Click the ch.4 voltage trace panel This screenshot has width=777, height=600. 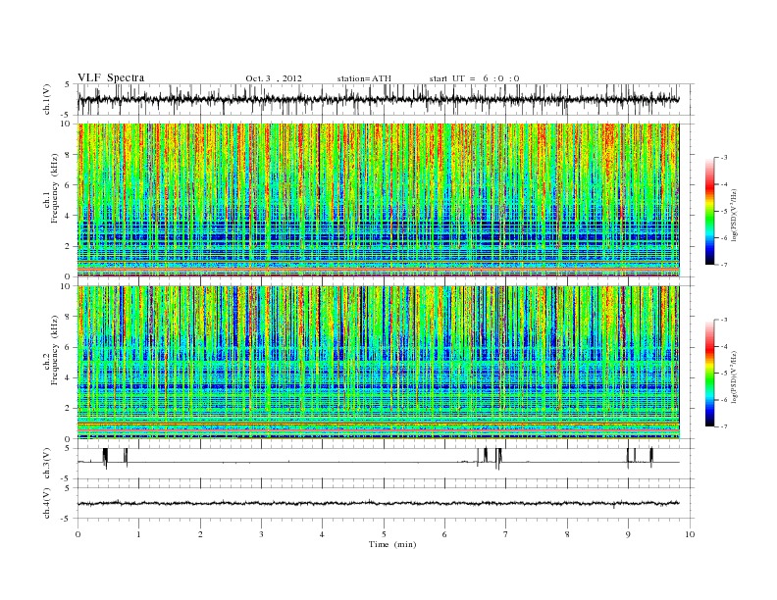(x=386, y=503)
